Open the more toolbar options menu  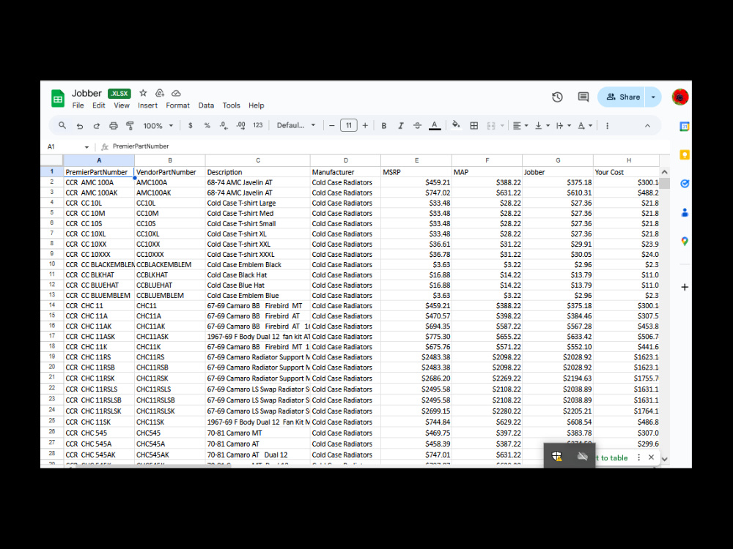pos(607,126)
